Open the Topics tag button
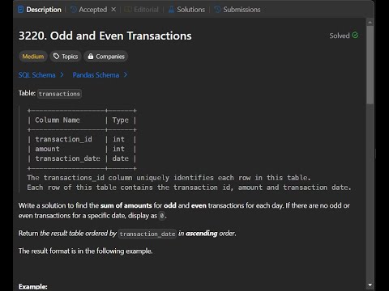 pyautogui.click(x=66, y=57)
